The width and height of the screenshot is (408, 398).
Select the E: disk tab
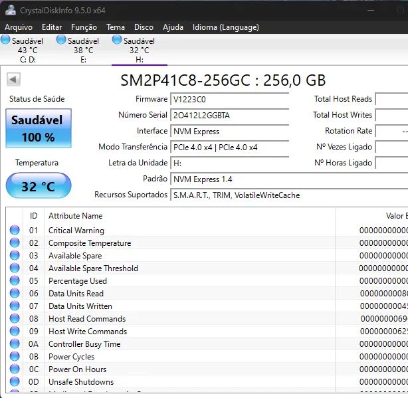point(83,50)
